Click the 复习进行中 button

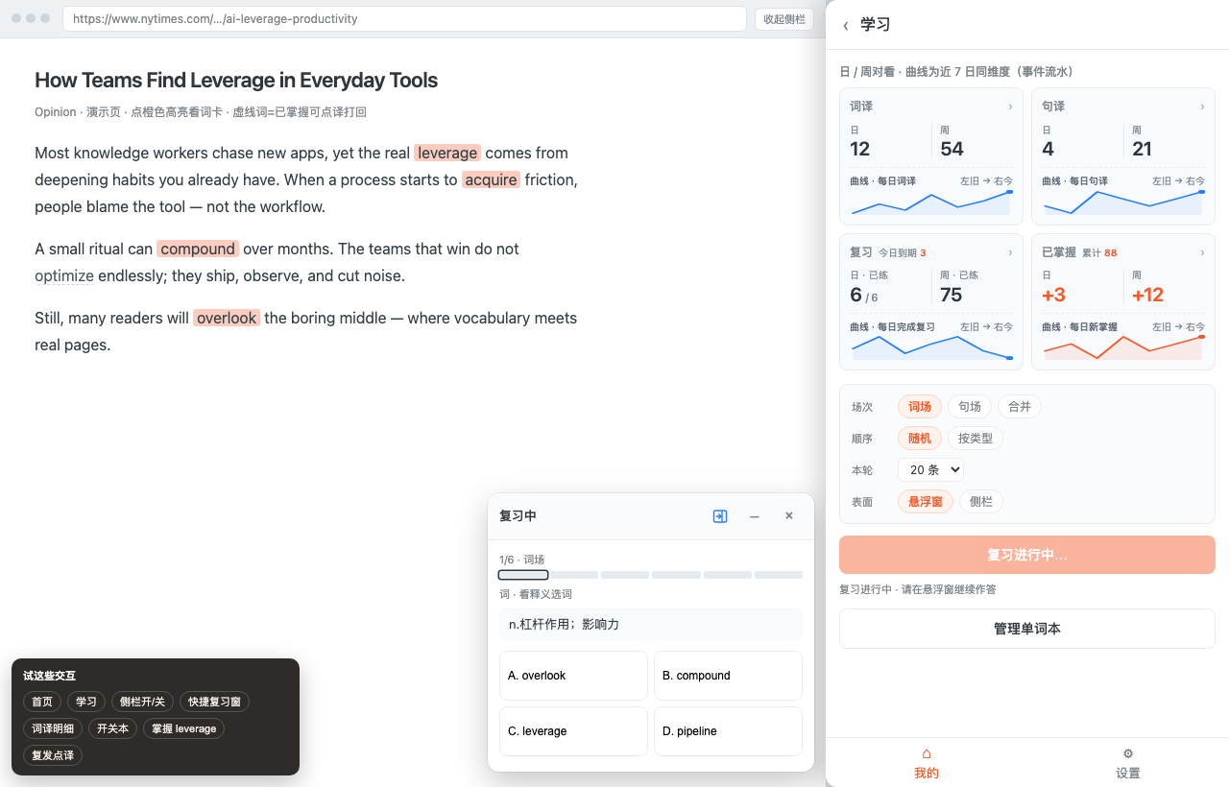(1027, 555)
